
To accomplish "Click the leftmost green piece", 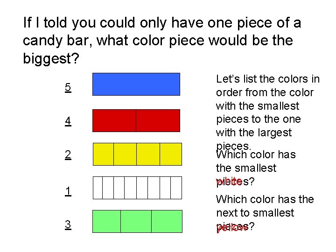I will tap(107, 221).
